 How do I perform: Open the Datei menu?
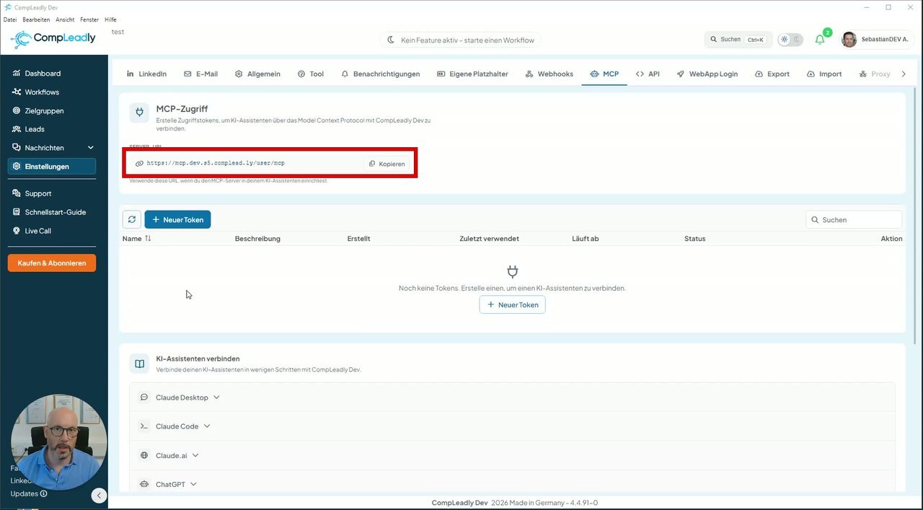point(10,19)
